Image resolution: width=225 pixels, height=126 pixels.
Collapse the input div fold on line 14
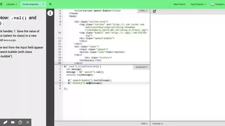click(x=62, y=47)
